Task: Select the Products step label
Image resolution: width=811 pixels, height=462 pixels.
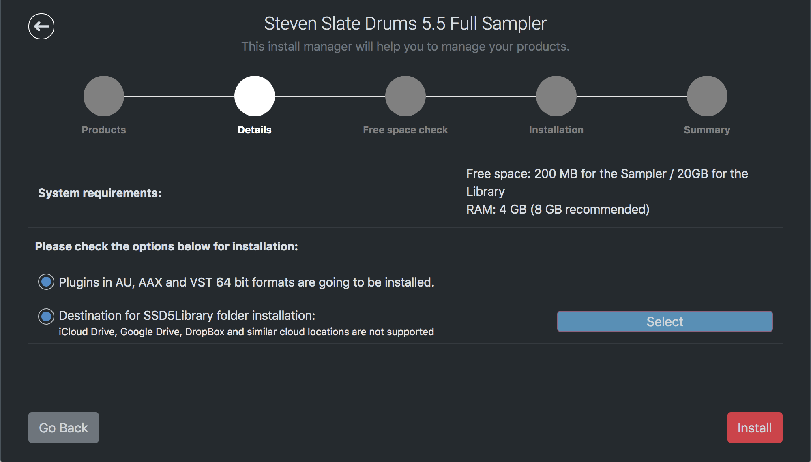Action: point(104,130)
